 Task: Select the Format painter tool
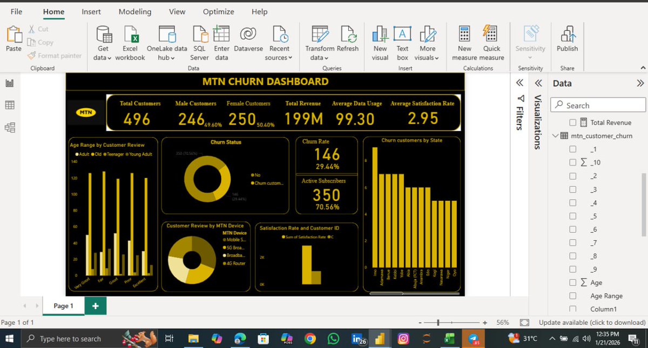point(55,55)
